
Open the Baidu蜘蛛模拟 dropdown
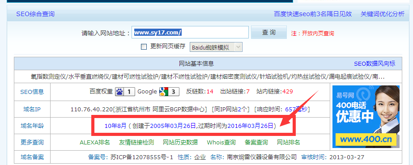pos(216,47)
